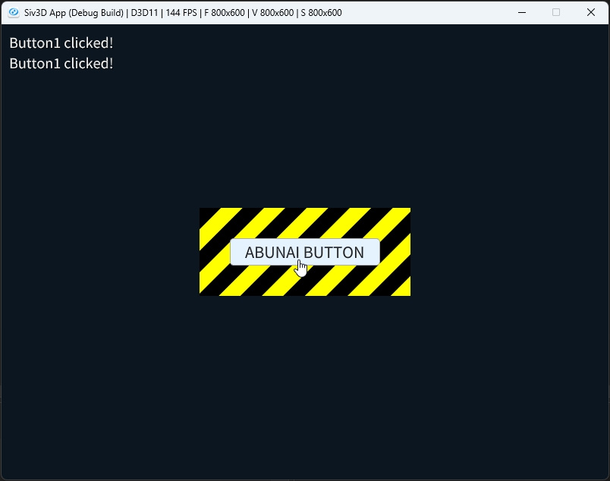
Task: Click the second "Button1 clicked!" message
Action: pyautogui.click(x=61, y=64)
